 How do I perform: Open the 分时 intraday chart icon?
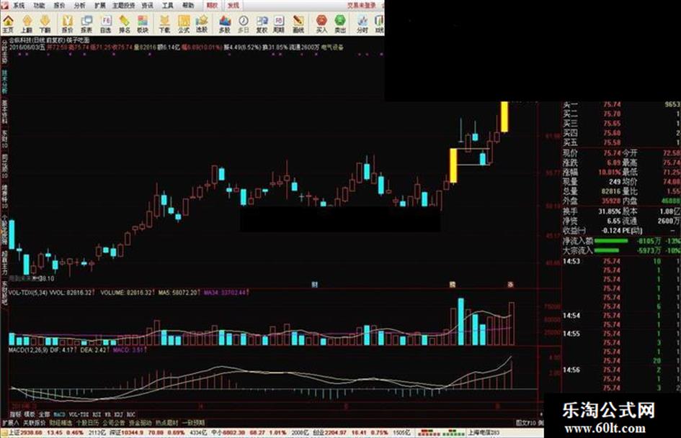[x=362, y=24]
